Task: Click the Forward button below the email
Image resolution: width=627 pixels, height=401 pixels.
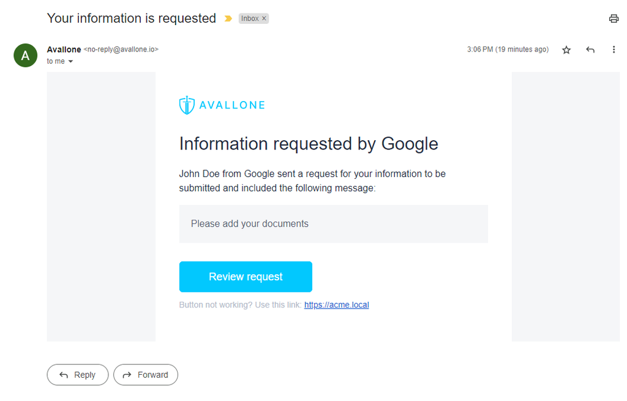Action: click(x=146, y=375)
